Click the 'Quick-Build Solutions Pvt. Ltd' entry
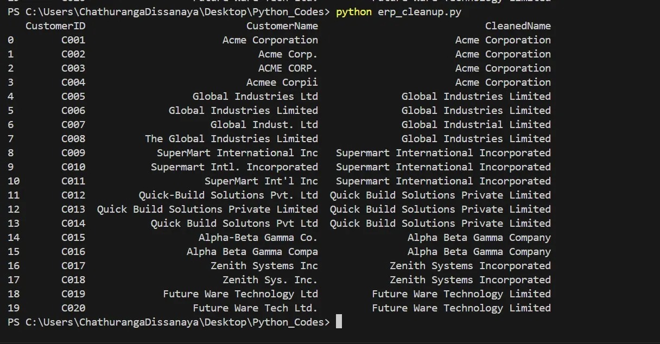This screenshot has height=344, width=660. [x=229, y=195]
